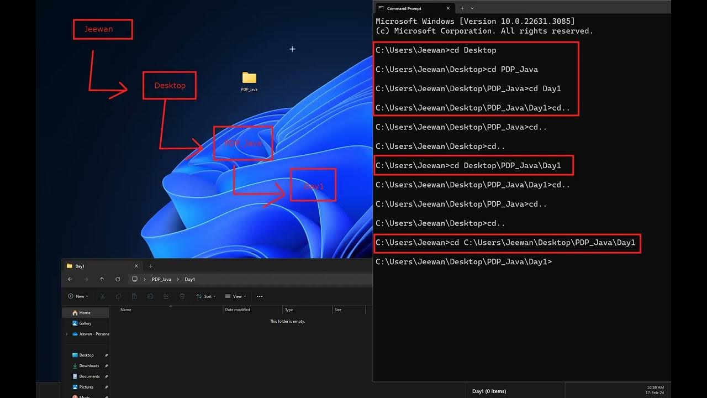The image size is (707, 398).
Task: Refresh the Day1 folder view
Action: point(118,279)
